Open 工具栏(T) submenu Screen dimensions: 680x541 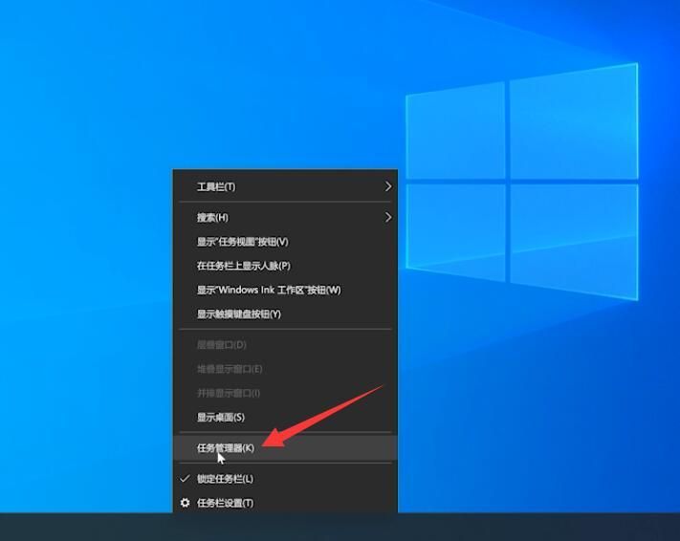[x=285, y=186]
